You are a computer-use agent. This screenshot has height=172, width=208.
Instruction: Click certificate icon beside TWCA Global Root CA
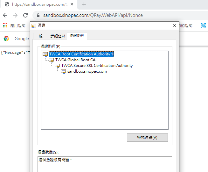coord(51,60)
